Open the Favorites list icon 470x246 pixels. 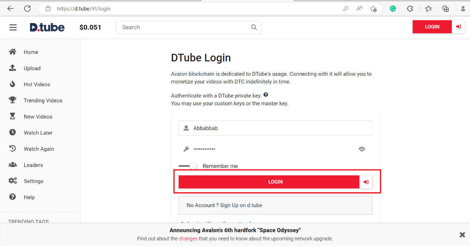coord(428,9)
